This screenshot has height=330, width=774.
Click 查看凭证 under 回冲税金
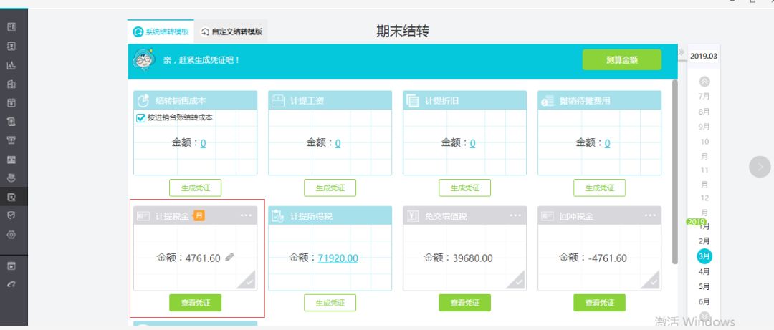(600, 303)
